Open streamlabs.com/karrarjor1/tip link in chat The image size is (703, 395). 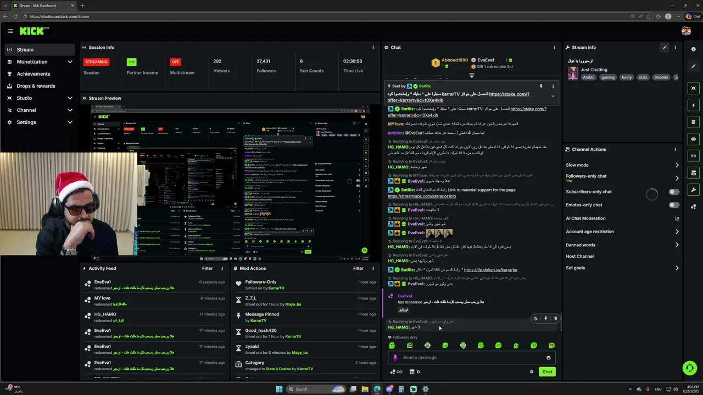(x=422, y=196)
